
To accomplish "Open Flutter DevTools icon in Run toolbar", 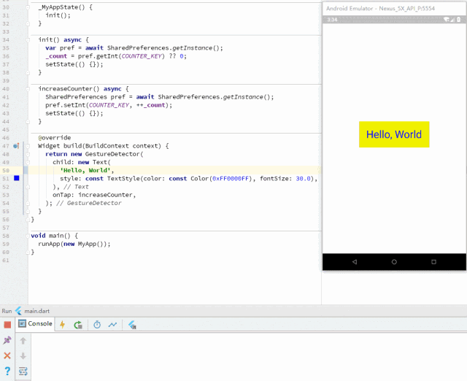I will pyautogui.click(x=132, y=325).
